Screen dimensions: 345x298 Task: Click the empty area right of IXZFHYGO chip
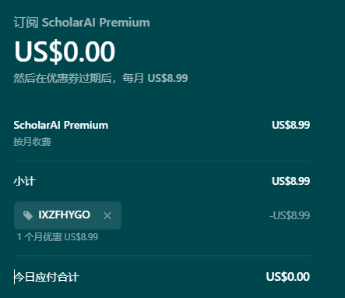pos(195,215)
